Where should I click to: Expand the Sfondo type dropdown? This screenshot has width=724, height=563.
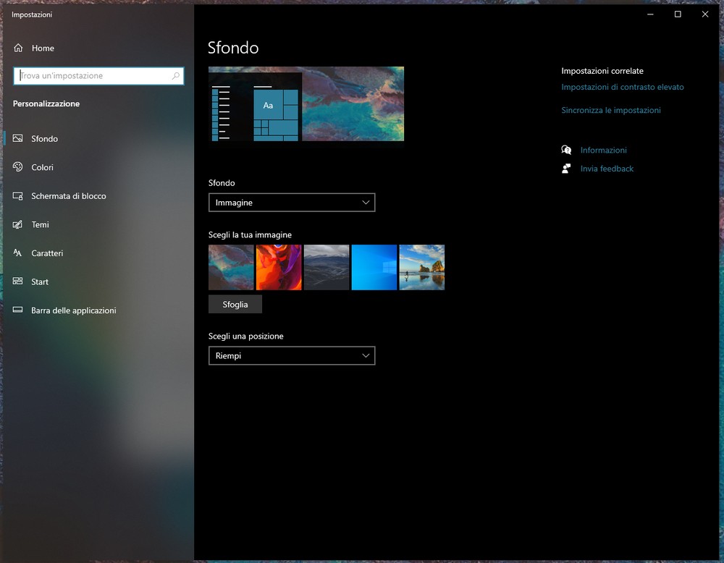click(x=292, y=203)
